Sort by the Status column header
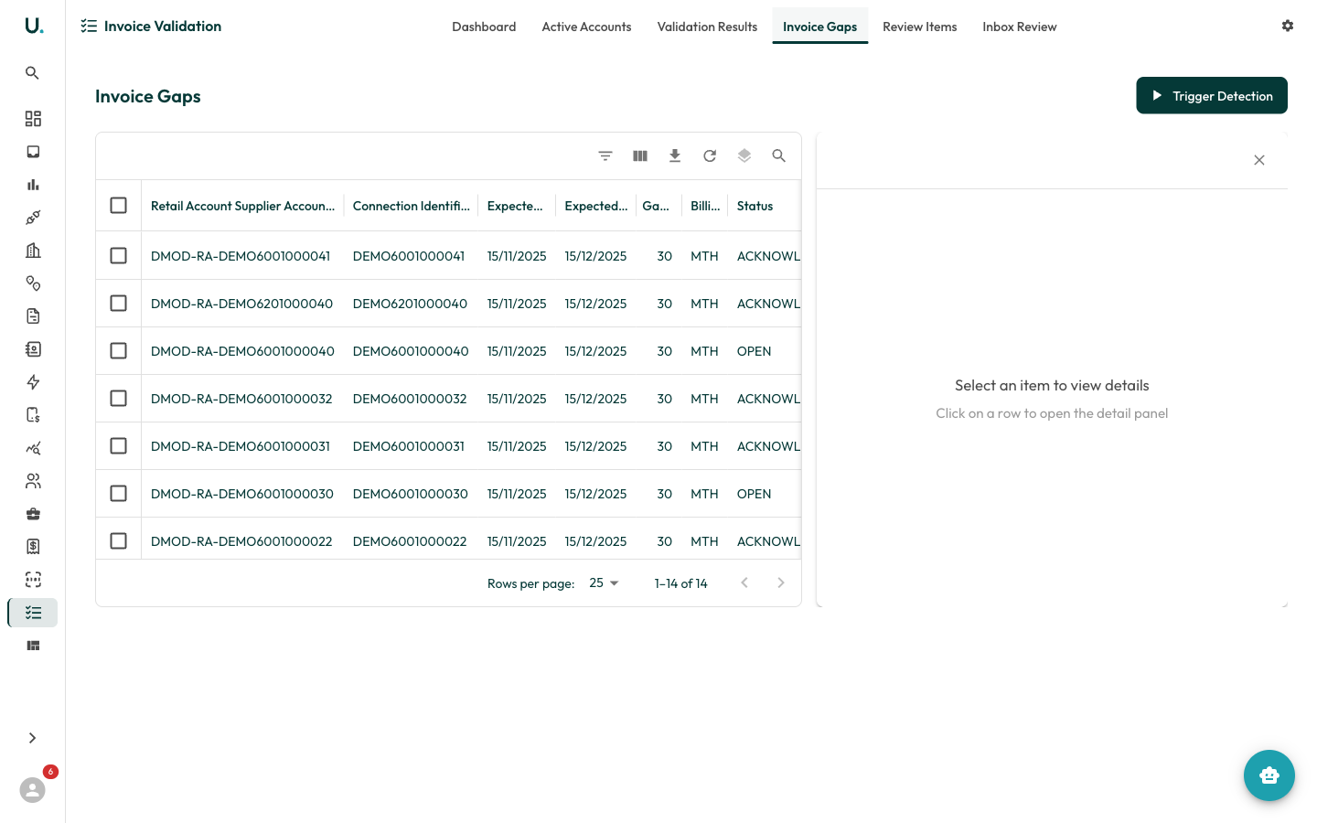The image size is (1317, 823). 755,206
